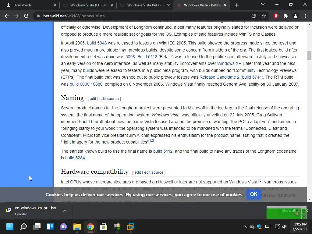Image resolution: width=312 pixels, height=234 pixels.
Task: Click the page vertical scrollbar thumb
Action: 309,55
